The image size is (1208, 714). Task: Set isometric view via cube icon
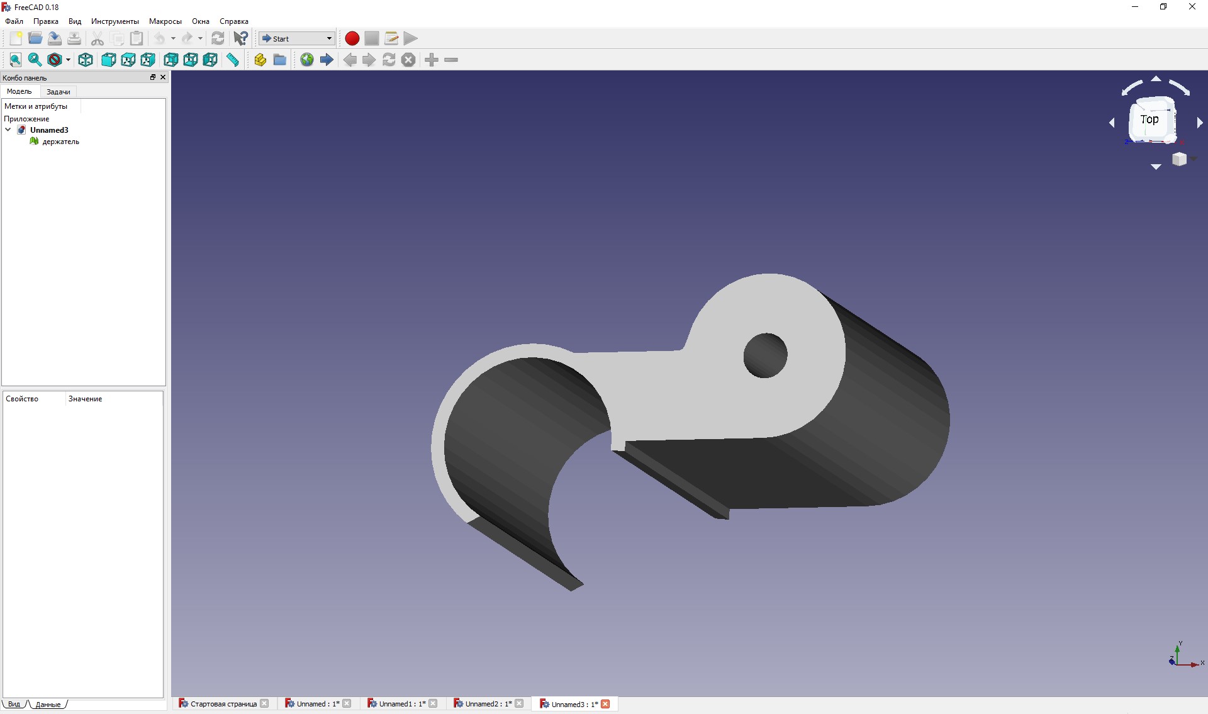(86, 60)
